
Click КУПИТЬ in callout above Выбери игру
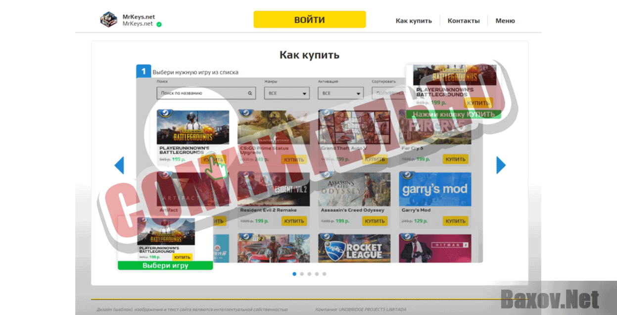[183, 257]
